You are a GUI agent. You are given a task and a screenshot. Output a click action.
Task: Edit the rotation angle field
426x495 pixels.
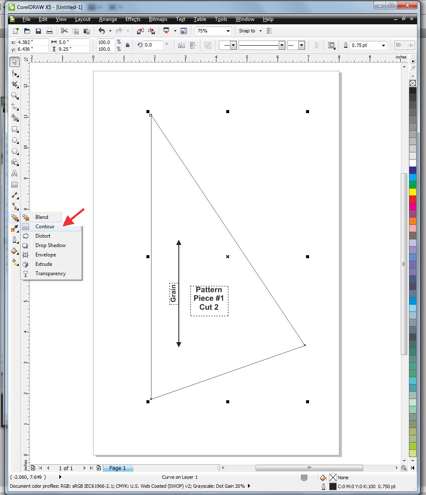pyautogui.click(x=153, y=45)
